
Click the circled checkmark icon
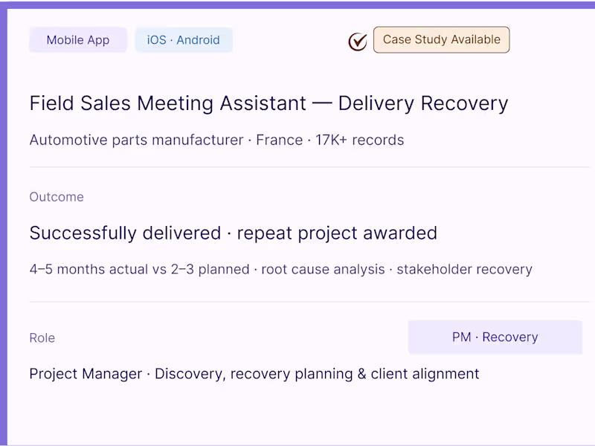click(x=358, y=42)
